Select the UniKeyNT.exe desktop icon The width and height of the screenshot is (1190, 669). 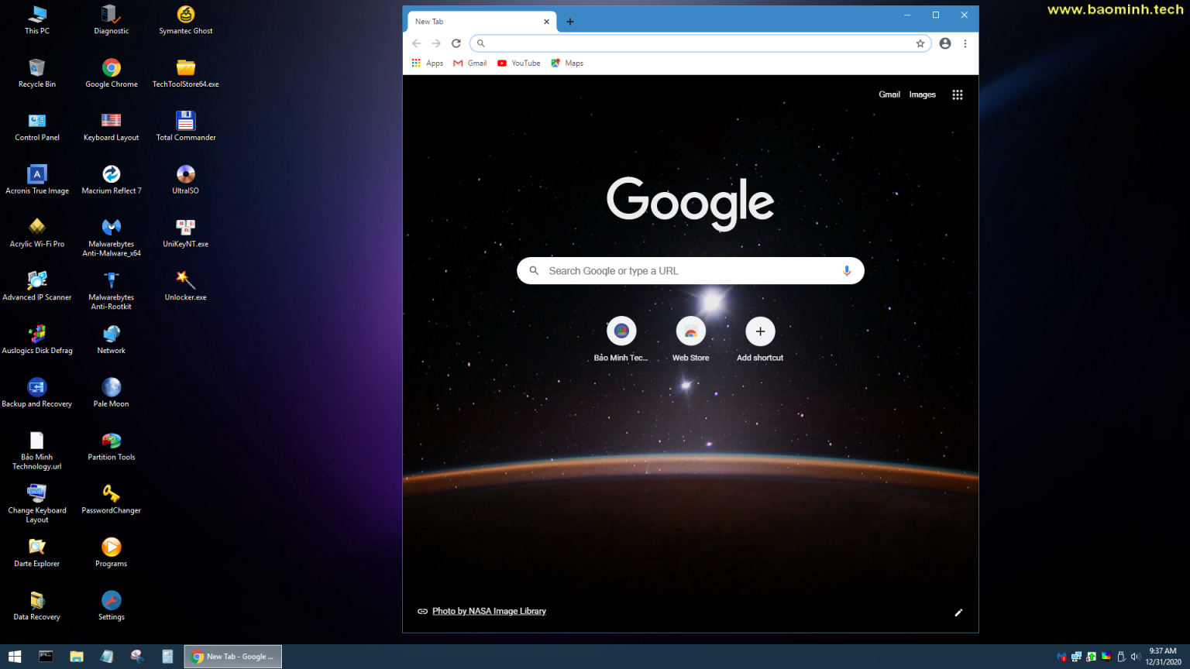186,234
